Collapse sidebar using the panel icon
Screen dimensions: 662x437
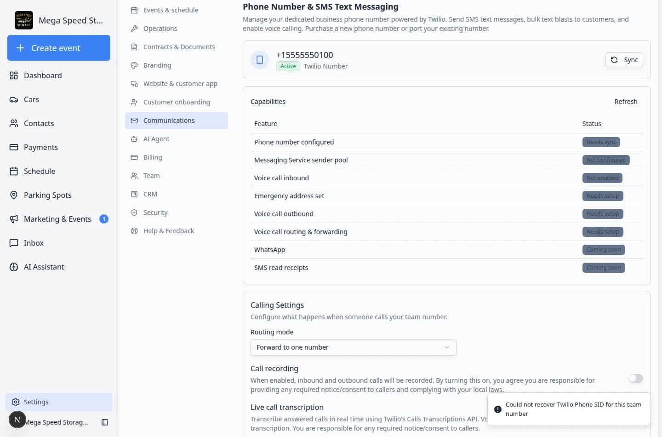pyautogui.click(x=105, y=422)
